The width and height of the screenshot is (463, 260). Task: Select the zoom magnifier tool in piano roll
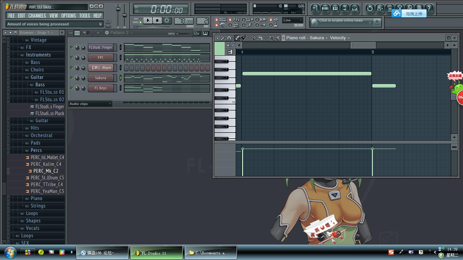coord(271,38)
